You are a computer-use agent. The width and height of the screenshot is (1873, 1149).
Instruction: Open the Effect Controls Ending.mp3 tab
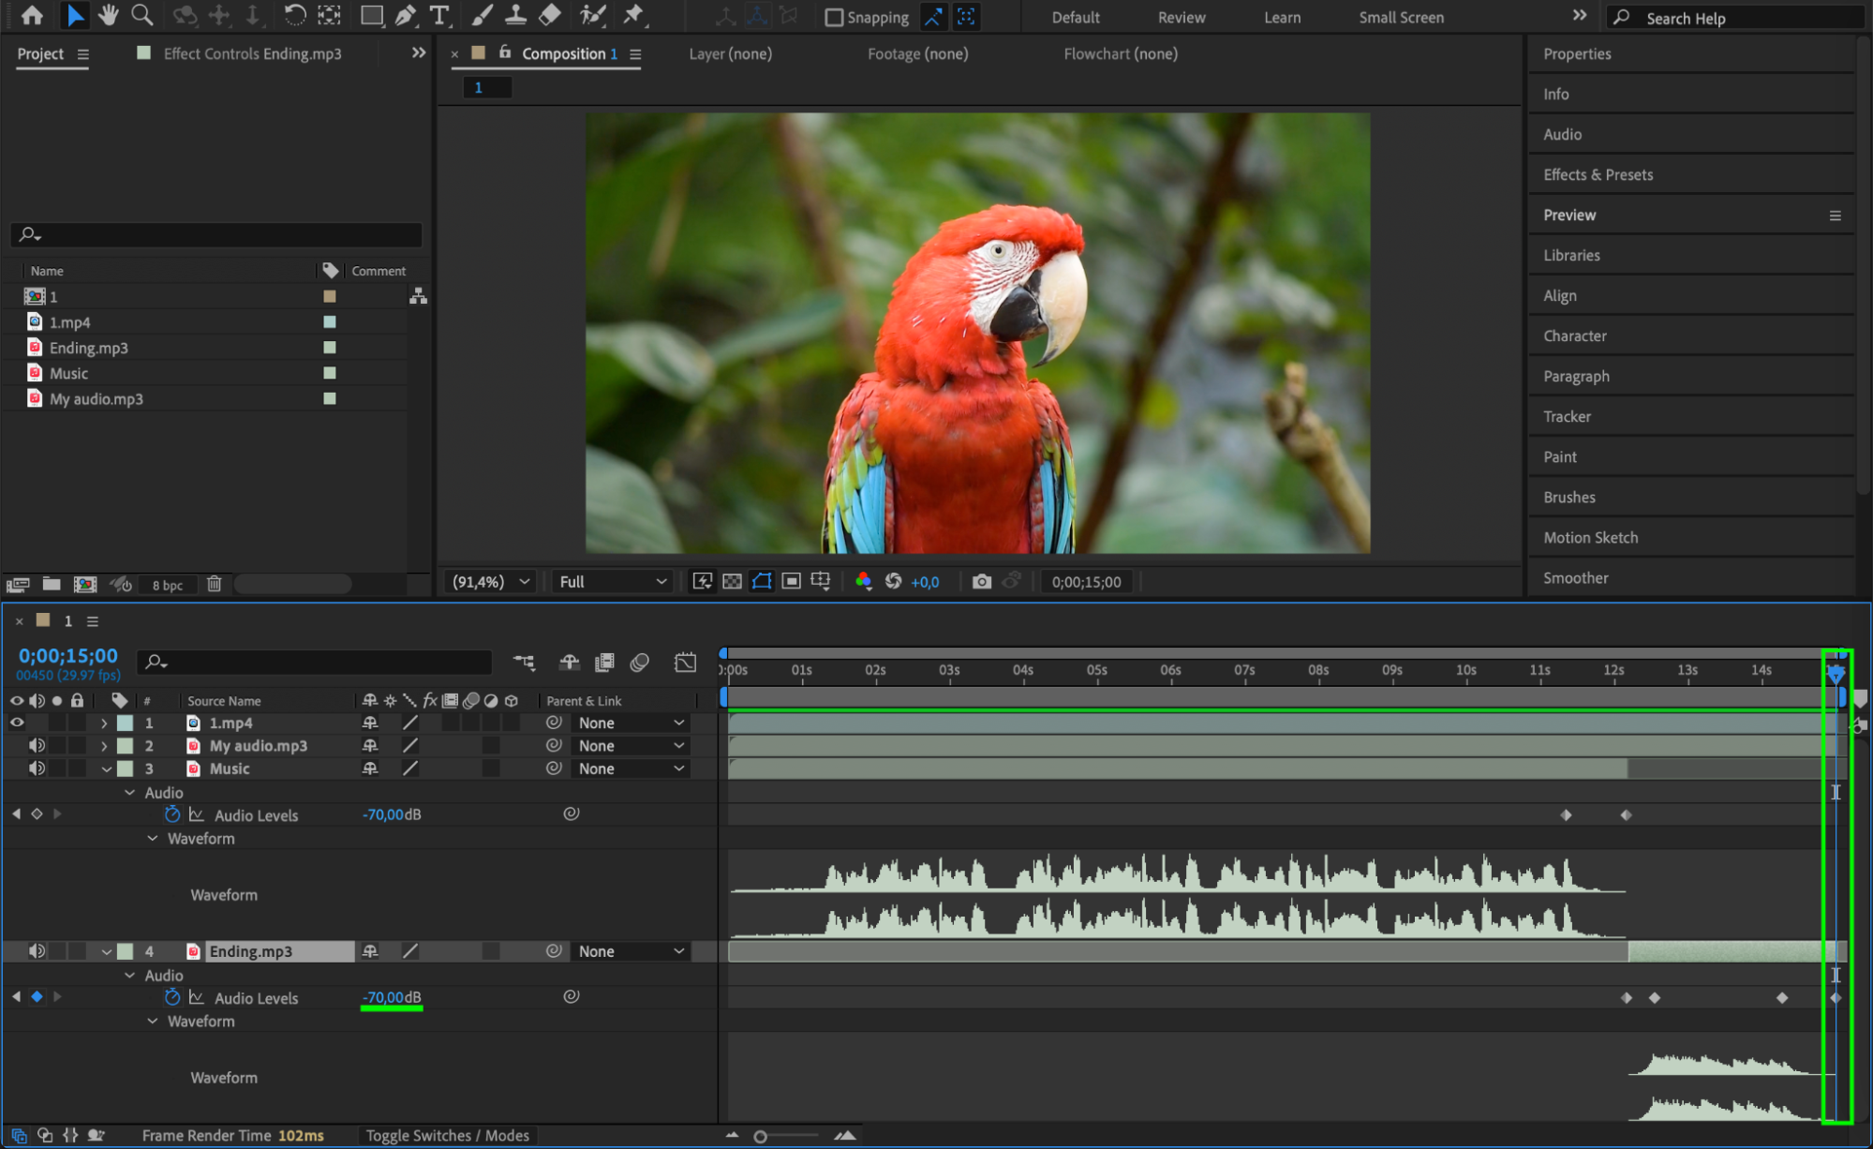pos(252,53)
